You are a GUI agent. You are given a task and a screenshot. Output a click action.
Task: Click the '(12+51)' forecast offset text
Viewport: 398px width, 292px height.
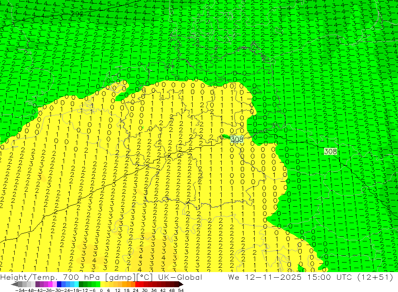(x=375, y=277)
